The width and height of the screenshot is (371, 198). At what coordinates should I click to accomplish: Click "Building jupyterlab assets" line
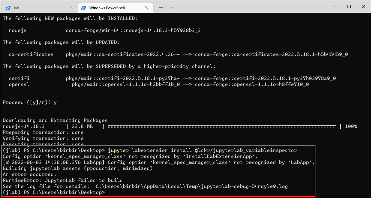click(x=78, y=168)
